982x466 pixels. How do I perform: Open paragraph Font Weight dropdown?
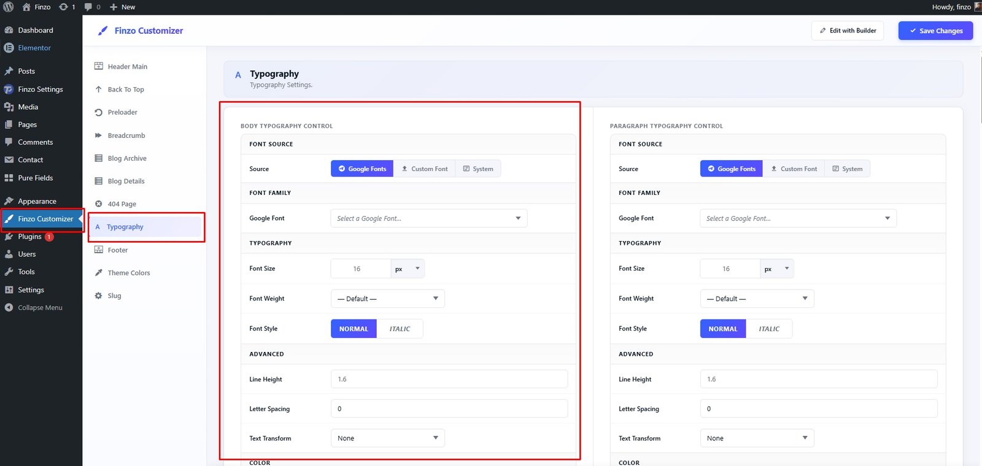click(x=757, y=299)
